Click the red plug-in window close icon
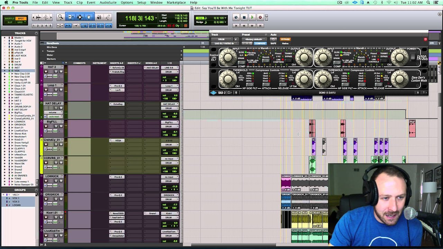 pyautogui.click(x=425, y=39)
